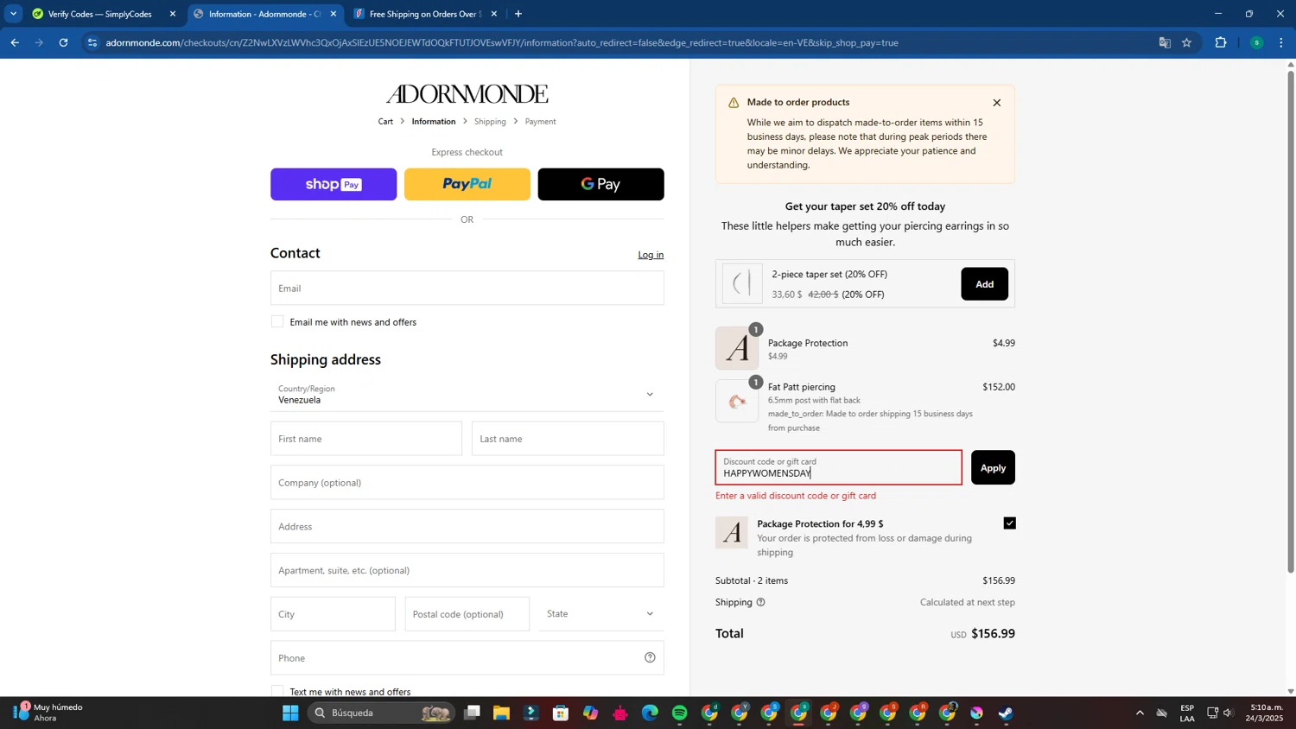Toggle Text me with news and offers
Image resolution: width=1296 pixels, height=729 pixels.
tap(277, 691)
